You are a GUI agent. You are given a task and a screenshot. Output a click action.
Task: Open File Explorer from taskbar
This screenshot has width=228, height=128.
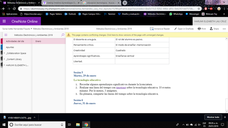pyautogui.click(x=78, y=125)
